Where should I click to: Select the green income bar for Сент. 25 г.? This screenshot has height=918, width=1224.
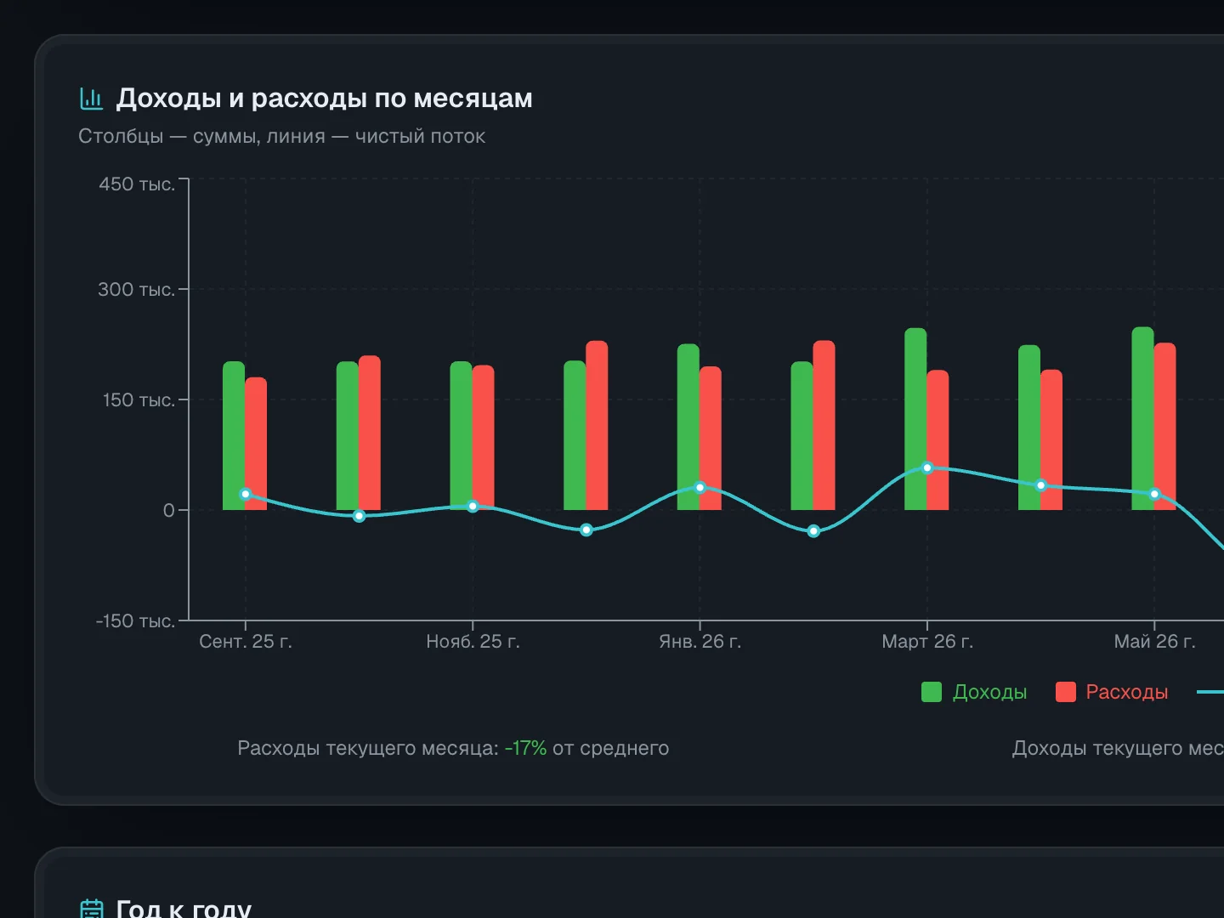click(234, 436)
